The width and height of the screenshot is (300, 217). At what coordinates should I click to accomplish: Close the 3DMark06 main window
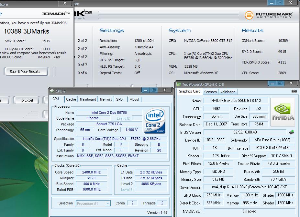point(291,3)
